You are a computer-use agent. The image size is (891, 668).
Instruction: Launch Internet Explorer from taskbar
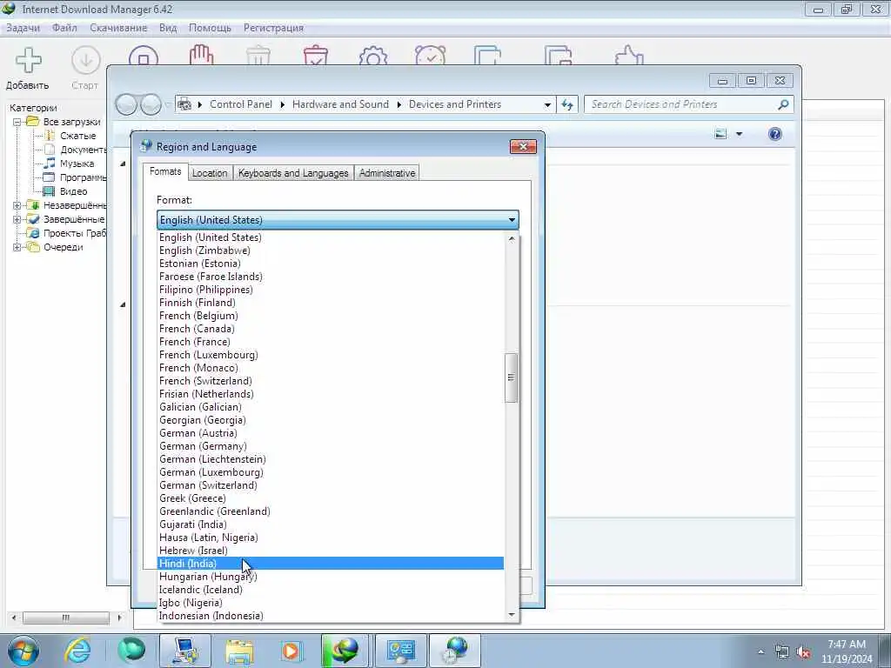77,651
